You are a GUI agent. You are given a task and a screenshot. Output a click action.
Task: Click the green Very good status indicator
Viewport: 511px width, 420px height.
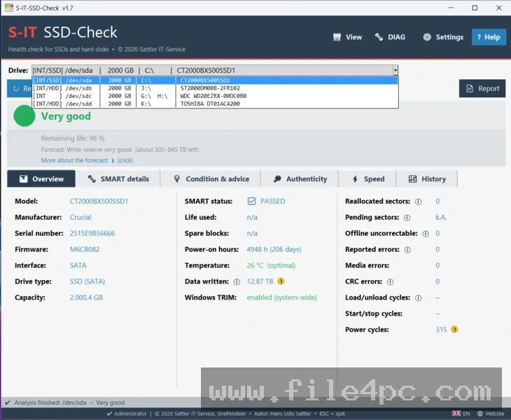pyautogui.click(x=24, y=116)
